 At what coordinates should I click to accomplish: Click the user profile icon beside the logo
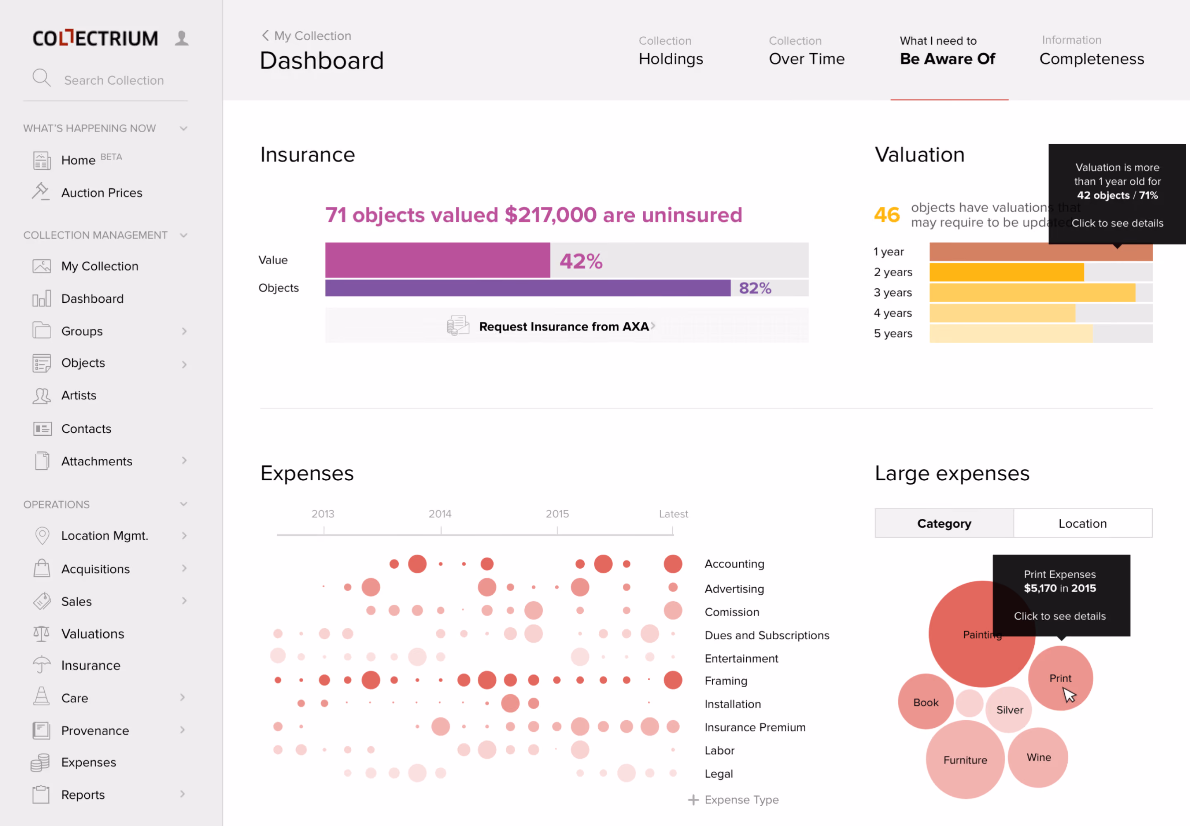pos(181,38)
